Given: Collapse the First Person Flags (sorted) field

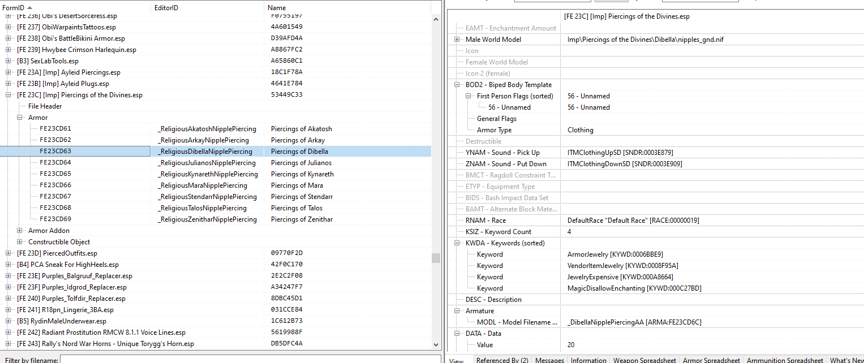Looking at the screenshot, I should 468,96.
